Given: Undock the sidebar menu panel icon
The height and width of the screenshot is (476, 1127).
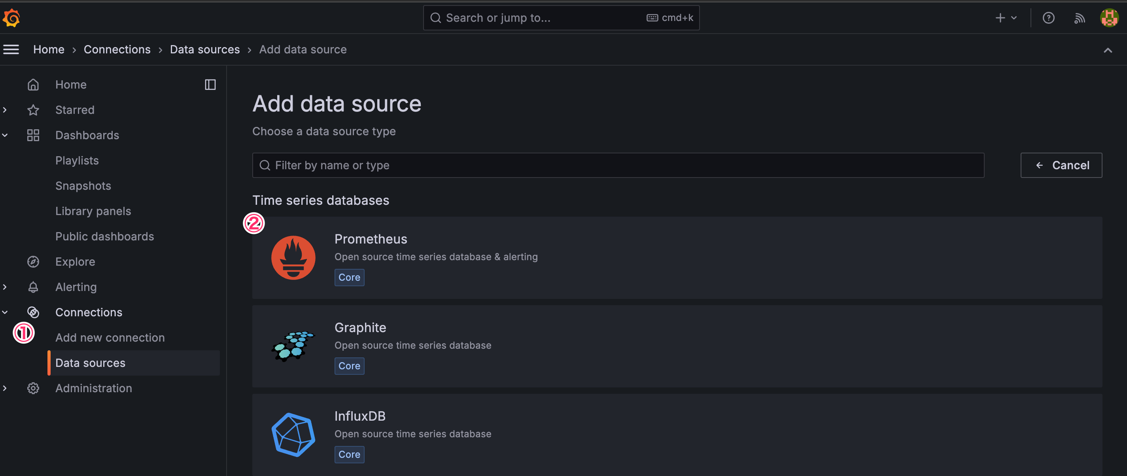Looking at the screenshot, I should pyautogui.click(x=210, y=85).
